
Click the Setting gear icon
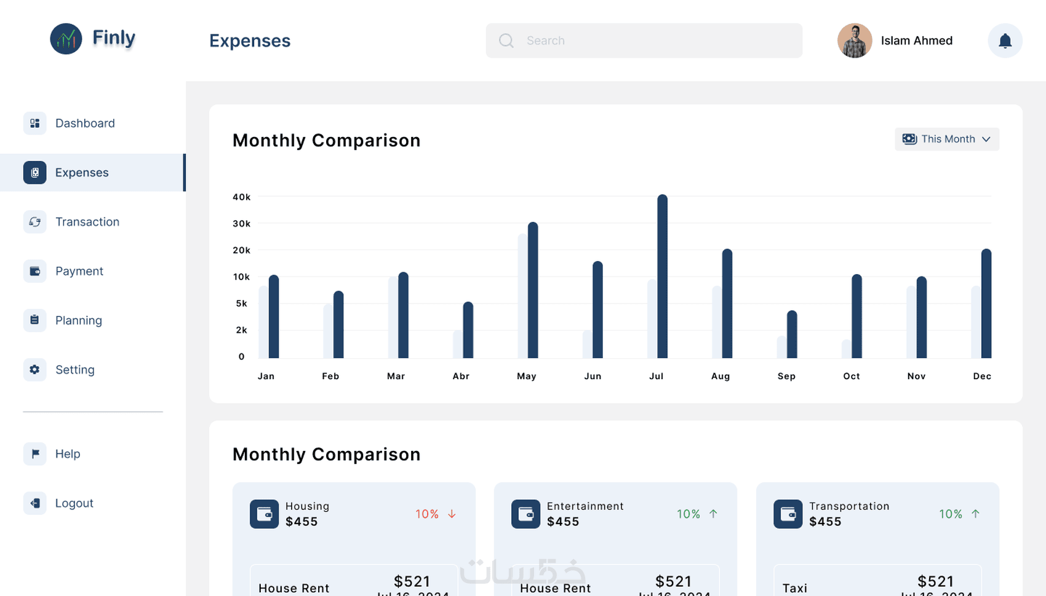pos(34,369)
